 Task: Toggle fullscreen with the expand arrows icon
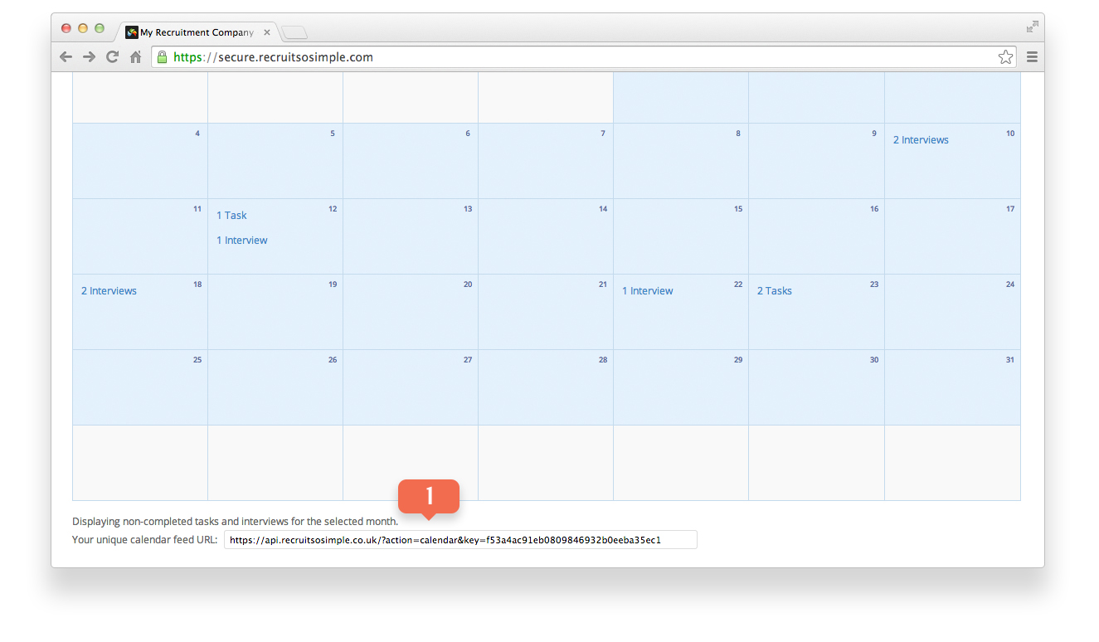click(x=1032, y=27)
